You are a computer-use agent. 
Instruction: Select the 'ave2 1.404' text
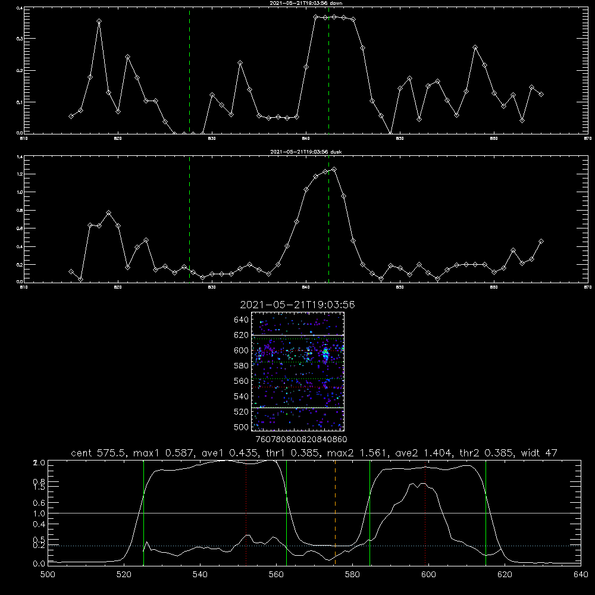(422, 453)
